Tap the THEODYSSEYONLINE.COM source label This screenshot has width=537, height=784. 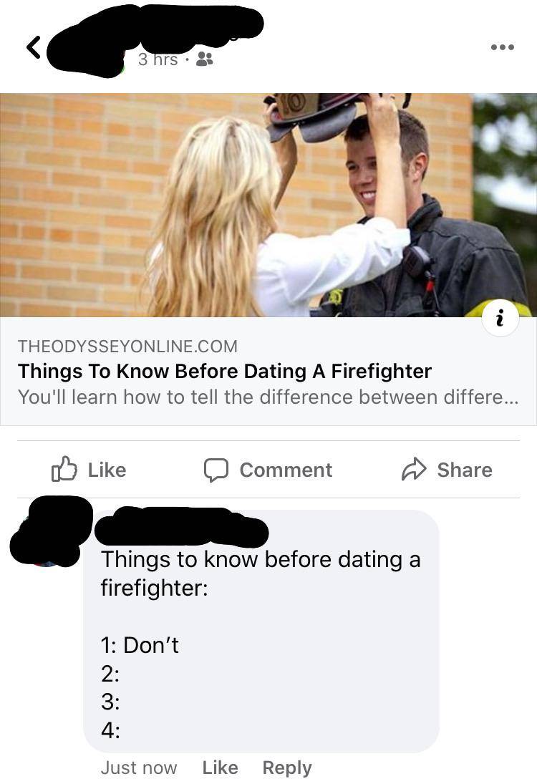point(127,346)
